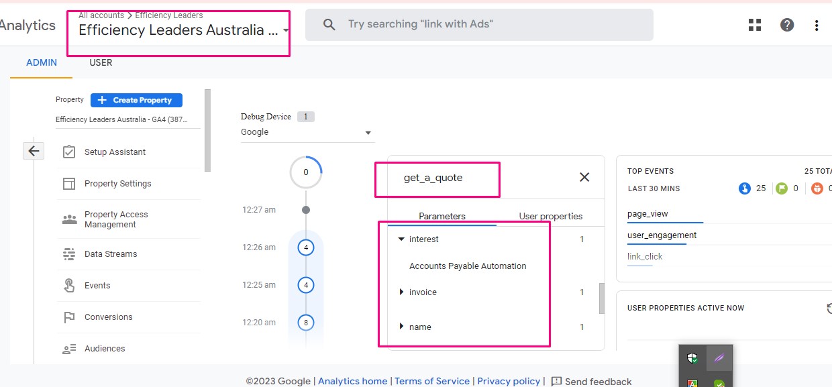Select the User properties tab

551,216
